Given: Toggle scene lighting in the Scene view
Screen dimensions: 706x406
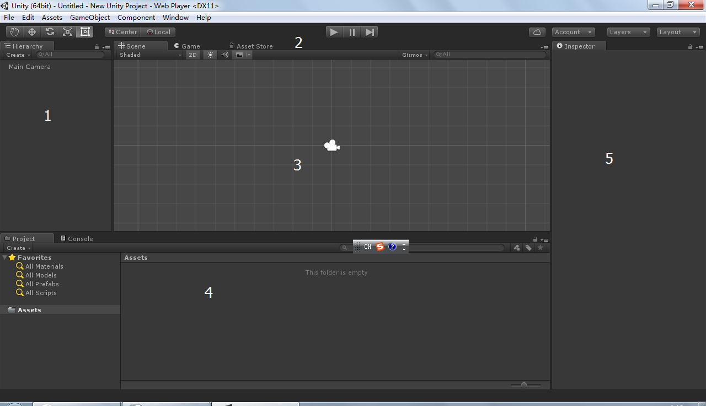Looking at the screenshot, I should tap(210, 55).
